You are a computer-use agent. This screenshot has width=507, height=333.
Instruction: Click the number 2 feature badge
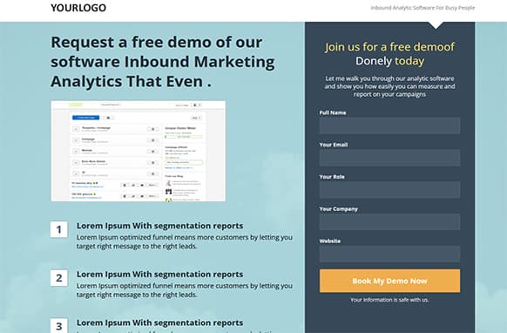(59, 278)
